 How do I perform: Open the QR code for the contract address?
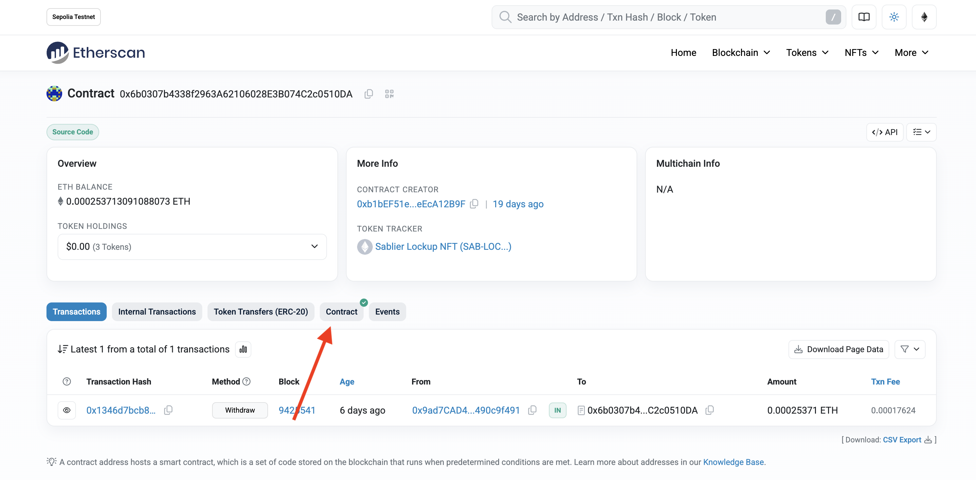[x=389, y=94]
